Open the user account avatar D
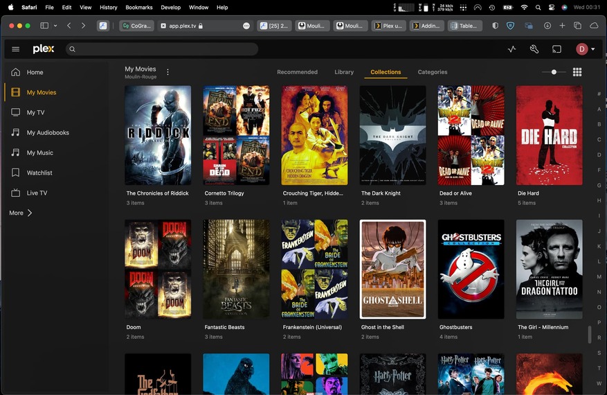Screen dimensions: 607x395 (582, 49)
